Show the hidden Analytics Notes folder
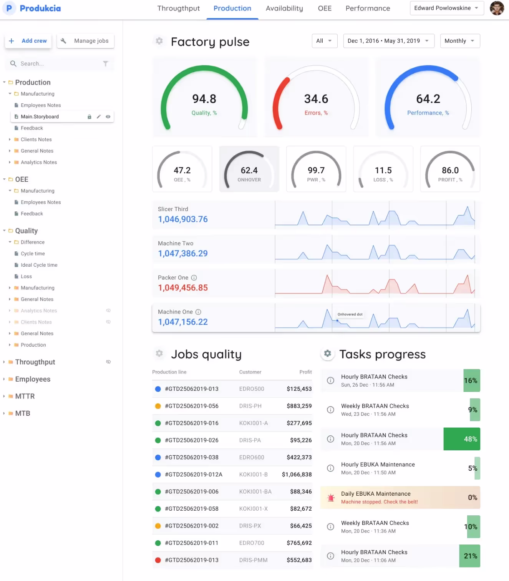The height and width of the screenshot is (581, 509). pos(108,310)
